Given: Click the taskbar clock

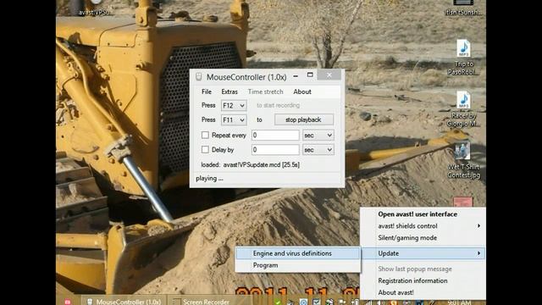Looking at the screenshot, I should tap(459, 302).
